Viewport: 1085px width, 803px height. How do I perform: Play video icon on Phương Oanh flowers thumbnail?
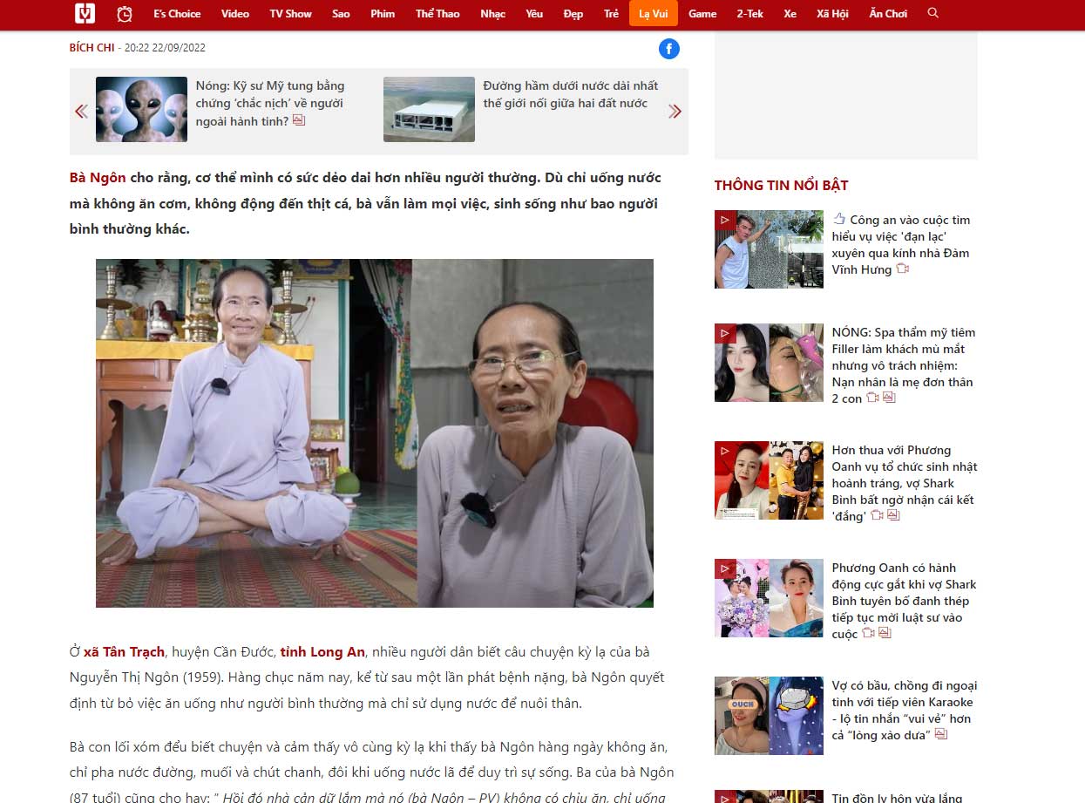point(725,568)
